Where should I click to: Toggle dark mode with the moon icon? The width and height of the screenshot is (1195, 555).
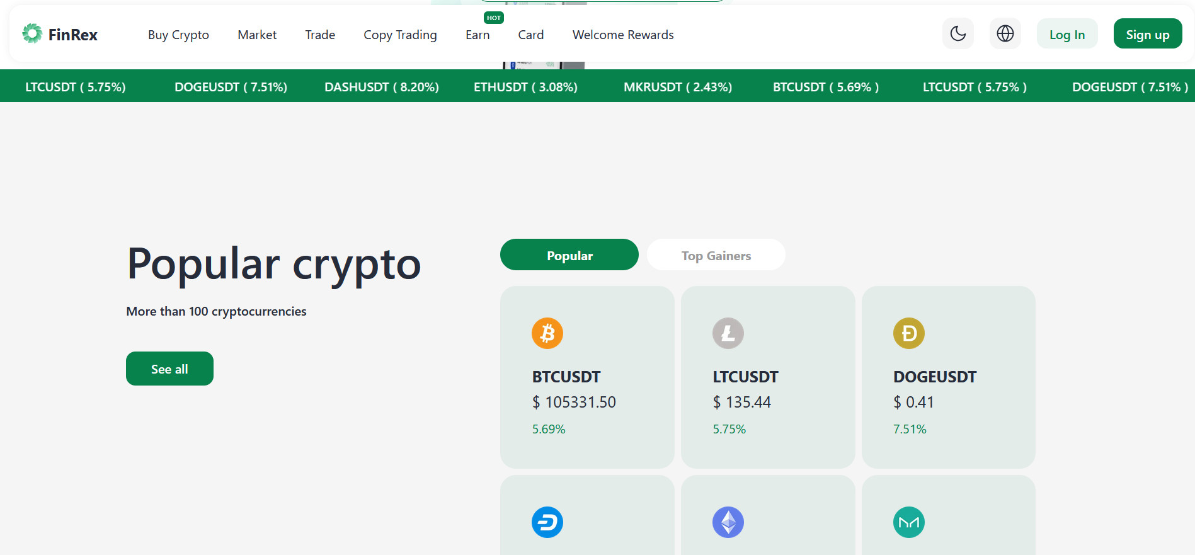[958, 33]
